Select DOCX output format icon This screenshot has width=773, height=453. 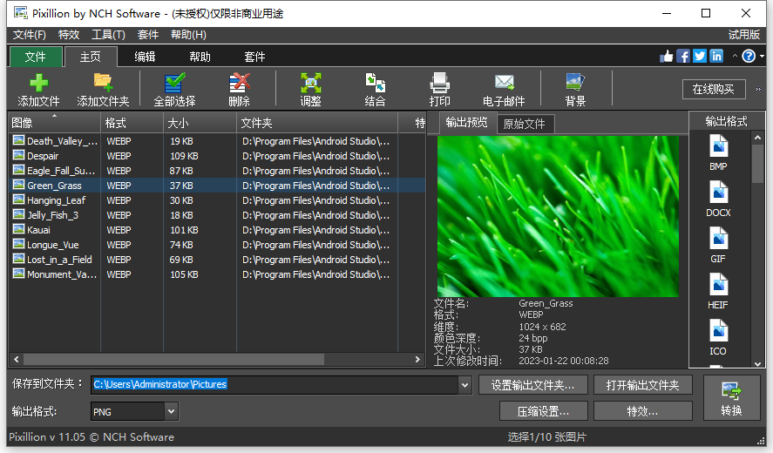(718, 199)
